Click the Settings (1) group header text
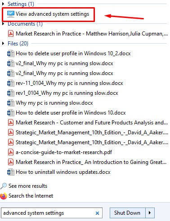Screen dimensions: 170x221 [x=21, y=4]
